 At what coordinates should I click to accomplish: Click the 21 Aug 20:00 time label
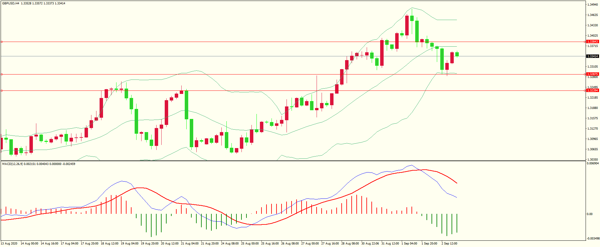210,244
